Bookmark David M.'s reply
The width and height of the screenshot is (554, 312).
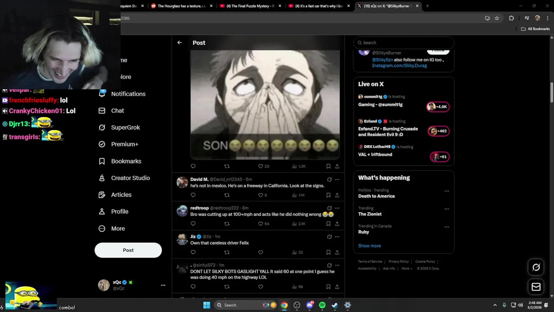[x=329, y=195]
